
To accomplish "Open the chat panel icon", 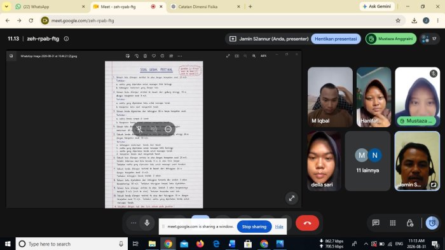I will point(376,223).
